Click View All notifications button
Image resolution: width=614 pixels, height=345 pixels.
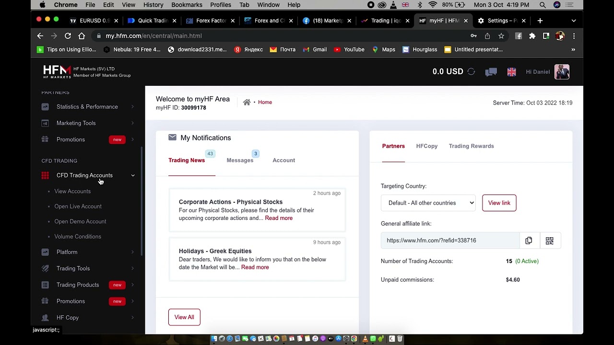click(184, 317)
